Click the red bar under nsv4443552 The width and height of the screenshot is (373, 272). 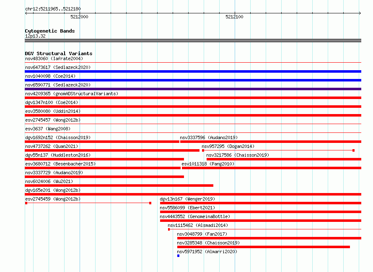(261, 221)
